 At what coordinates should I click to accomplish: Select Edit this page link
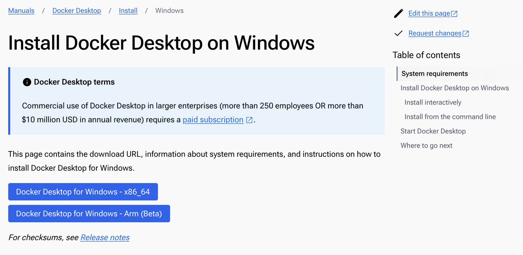tap(429, 13)
